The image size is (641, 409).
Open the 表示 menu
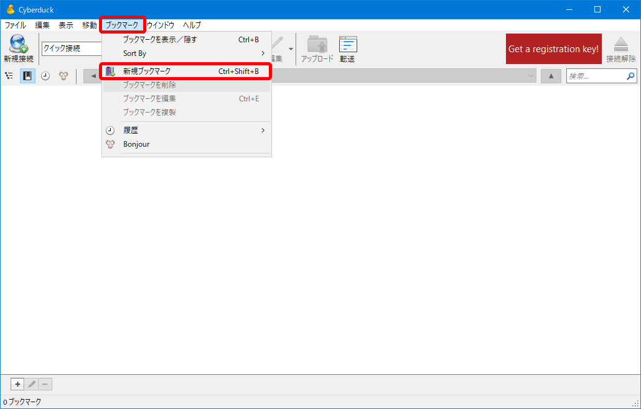(x=66, y=25)
